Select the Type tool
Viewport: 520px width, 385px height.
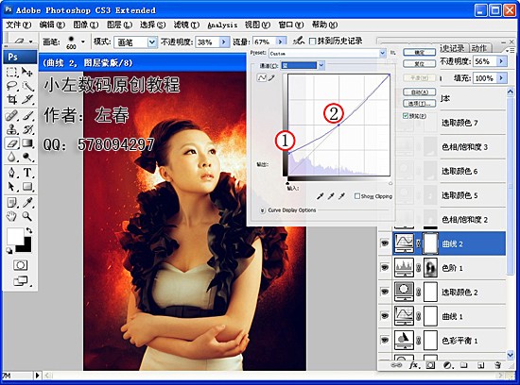point(27,172)
